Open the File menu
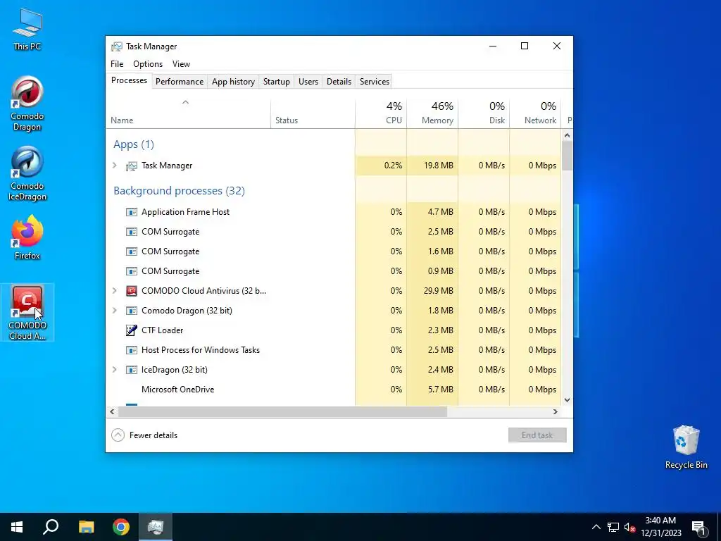This screenshot has height=541, width=721. (117, 64)
